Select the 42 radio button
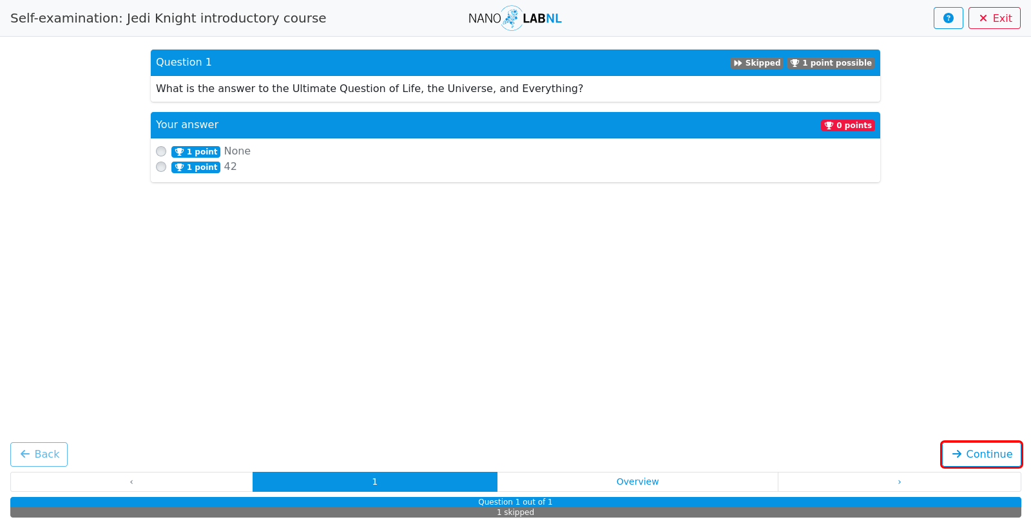 [161, 167]
